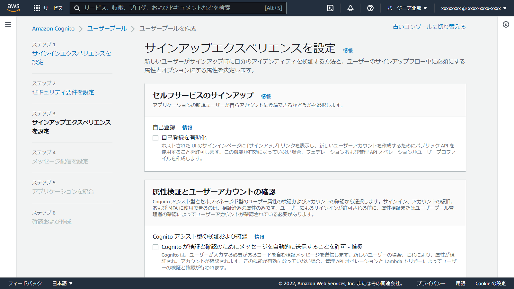Open 情報 link beside 自己登録
The height and width of the screenshot is (289, 514).
187,127
